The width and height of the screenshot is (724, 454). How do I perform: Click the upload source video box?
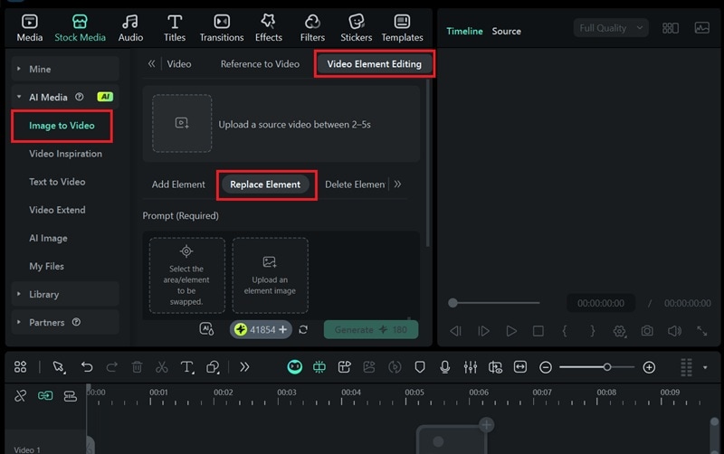[182, 123]
